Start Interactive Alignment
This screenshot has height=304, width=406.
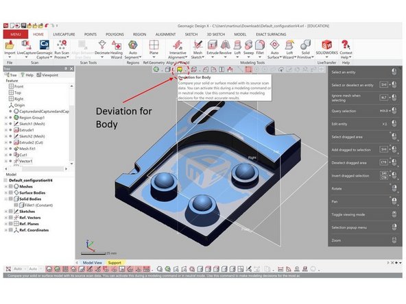[178, 49]
